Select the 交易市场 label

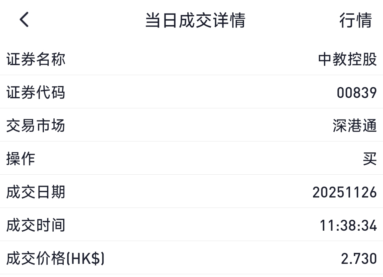(x=36, y=126)
